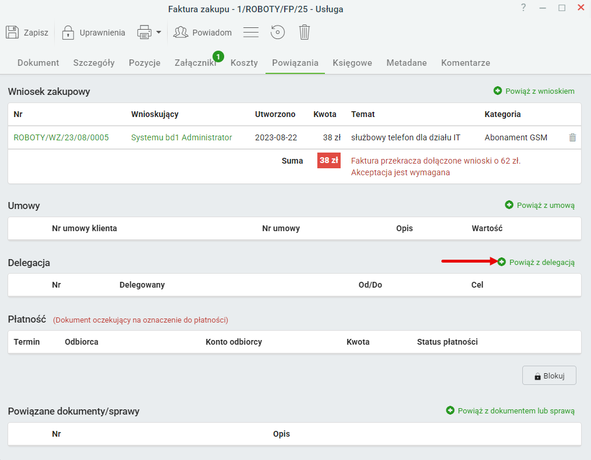Open the Załączniki tab
Image resolution: width=591 pixels, height=460 pixels.
coord(195,63)
